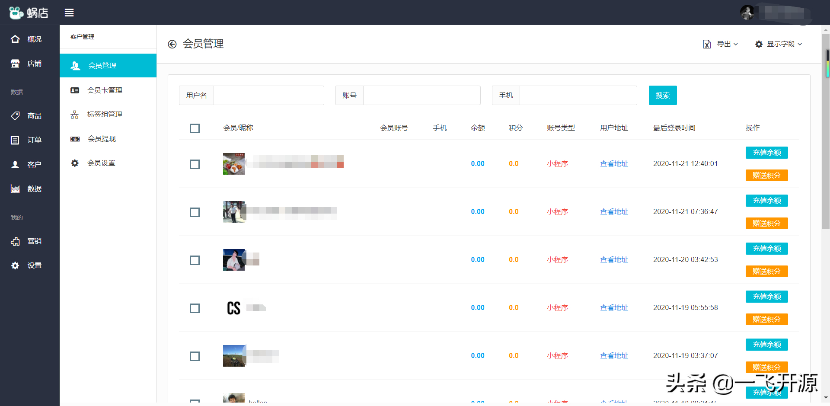Select the 会员卡管理 menu item

pos(108,90)
